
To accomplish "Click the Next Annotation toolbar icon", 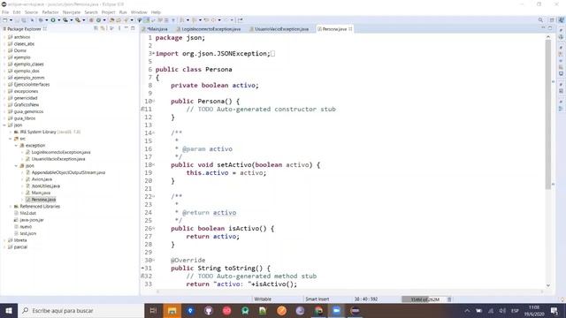I will tap(182, 20).
